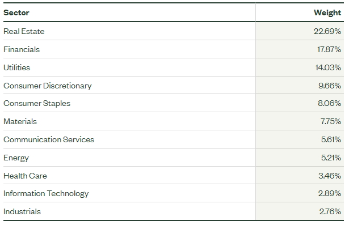This screenshot has height=225, width=349.
Task: Click the Consumer Staples sector name
Action: click(37, 103)
